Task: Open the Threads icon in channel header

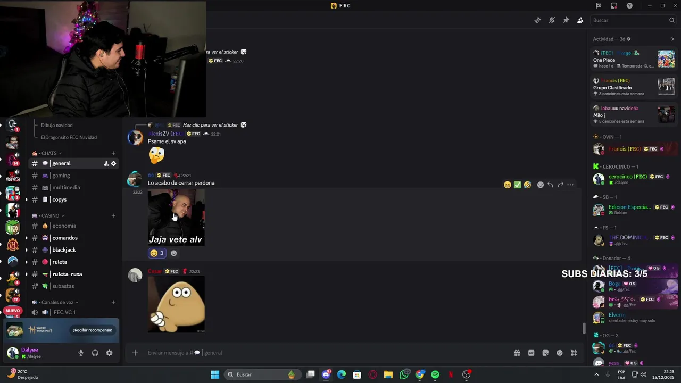Action: pyautogui.click(x=537, y=20)
